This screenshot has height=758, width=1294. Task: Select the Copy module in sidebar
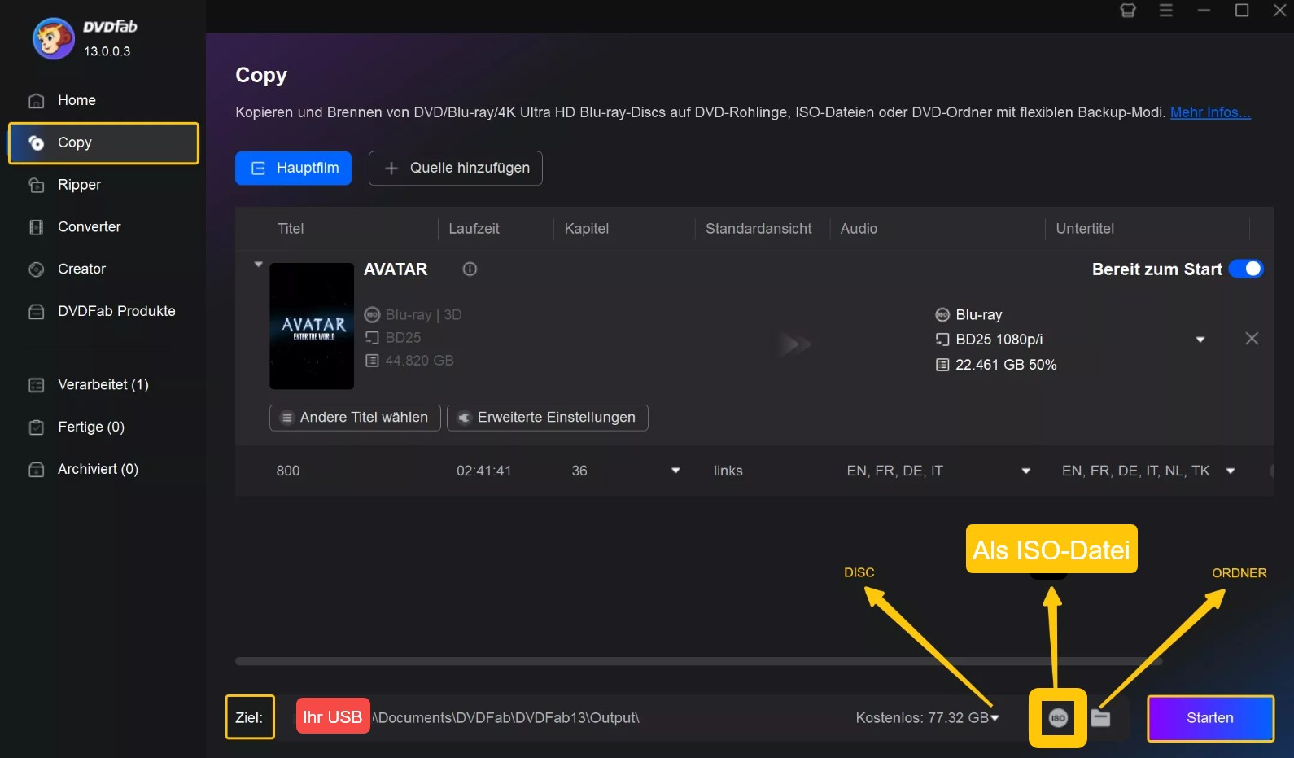pyautogui.click(x=103, y=142)
